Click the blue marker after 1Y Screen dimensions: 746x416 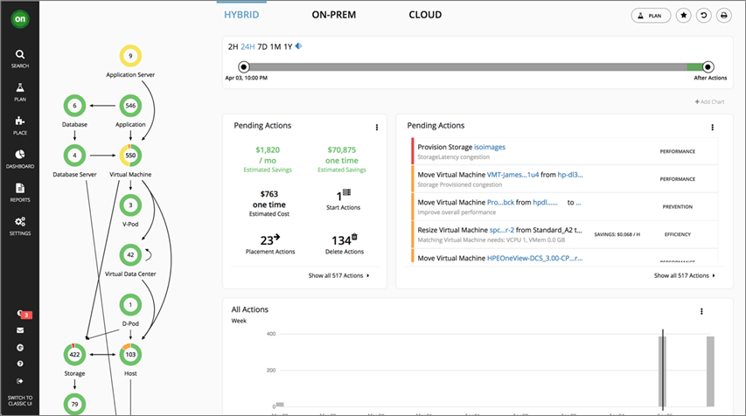tap(299, 46)
